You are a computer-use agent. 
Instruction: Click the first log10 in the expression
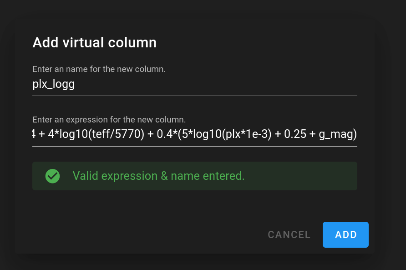[x=74, y=134]
